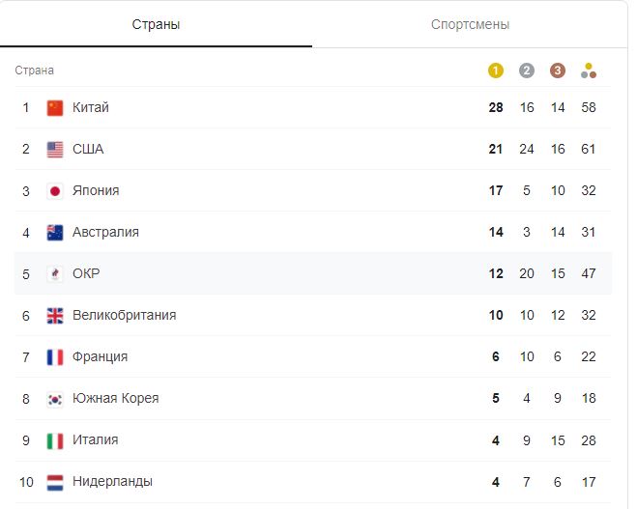
Task: Click ОКР total medal count 47
Action: 589,273
